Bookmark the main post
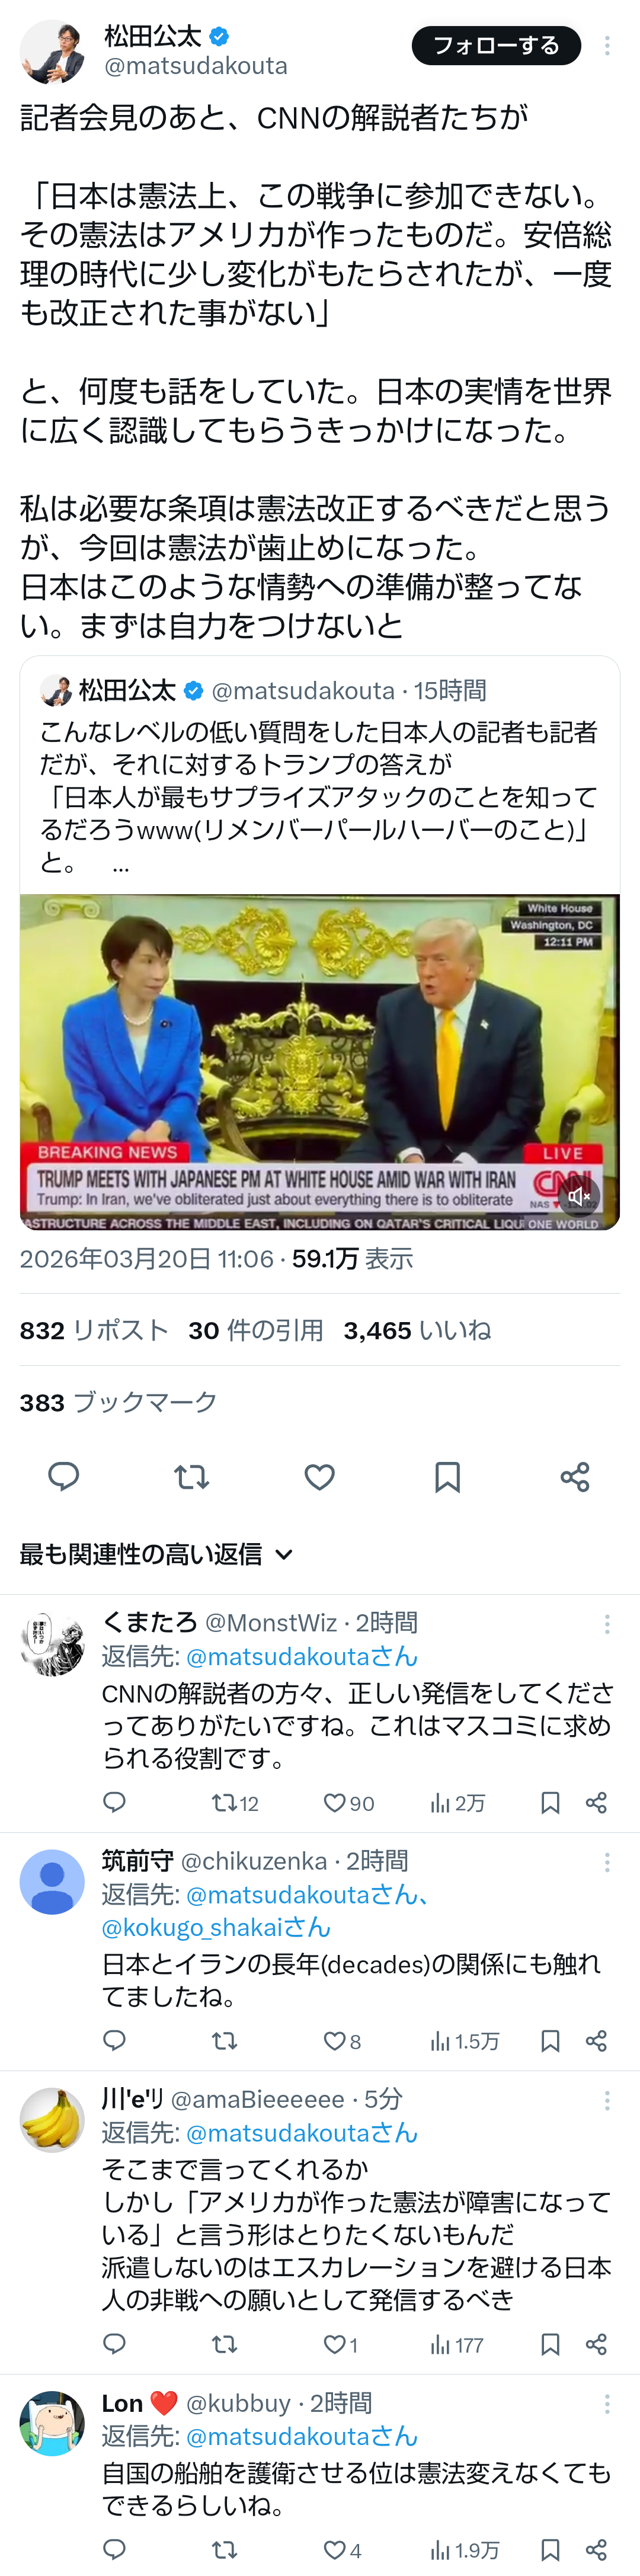640x2576 pixels. point(447,1477)
